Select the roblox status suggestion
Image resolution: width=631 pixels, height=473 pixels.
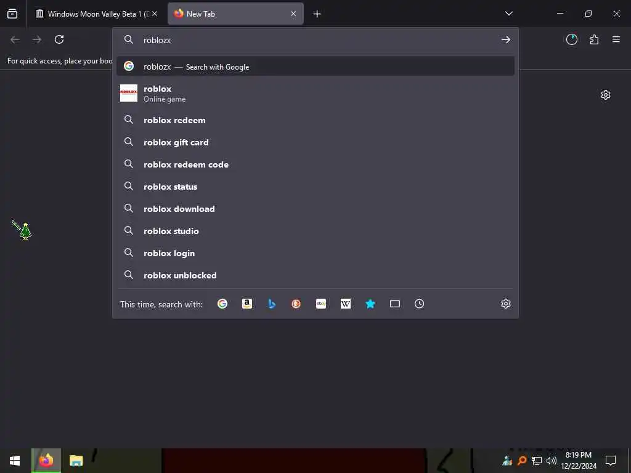[x=315, y=186]
